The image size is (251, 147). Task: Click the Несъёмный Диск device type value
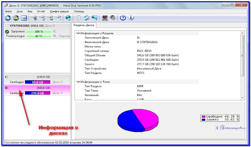point(149,69)
